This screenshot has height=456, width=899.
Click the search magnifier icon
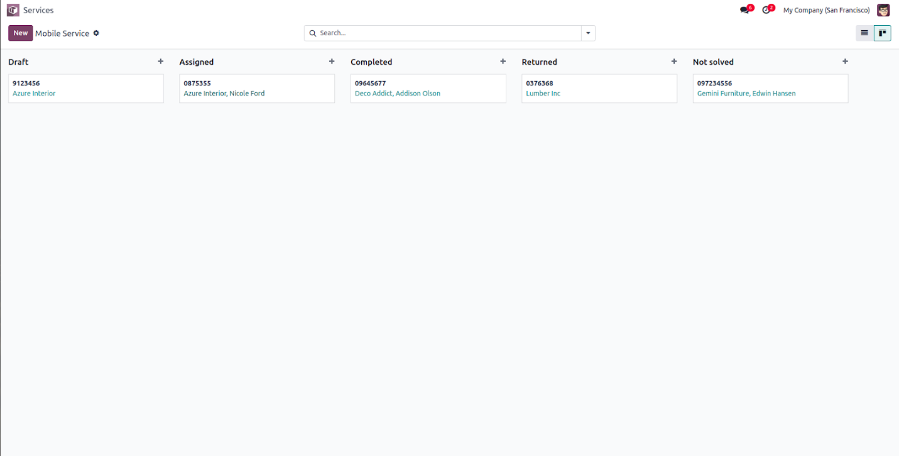point(312,33)
